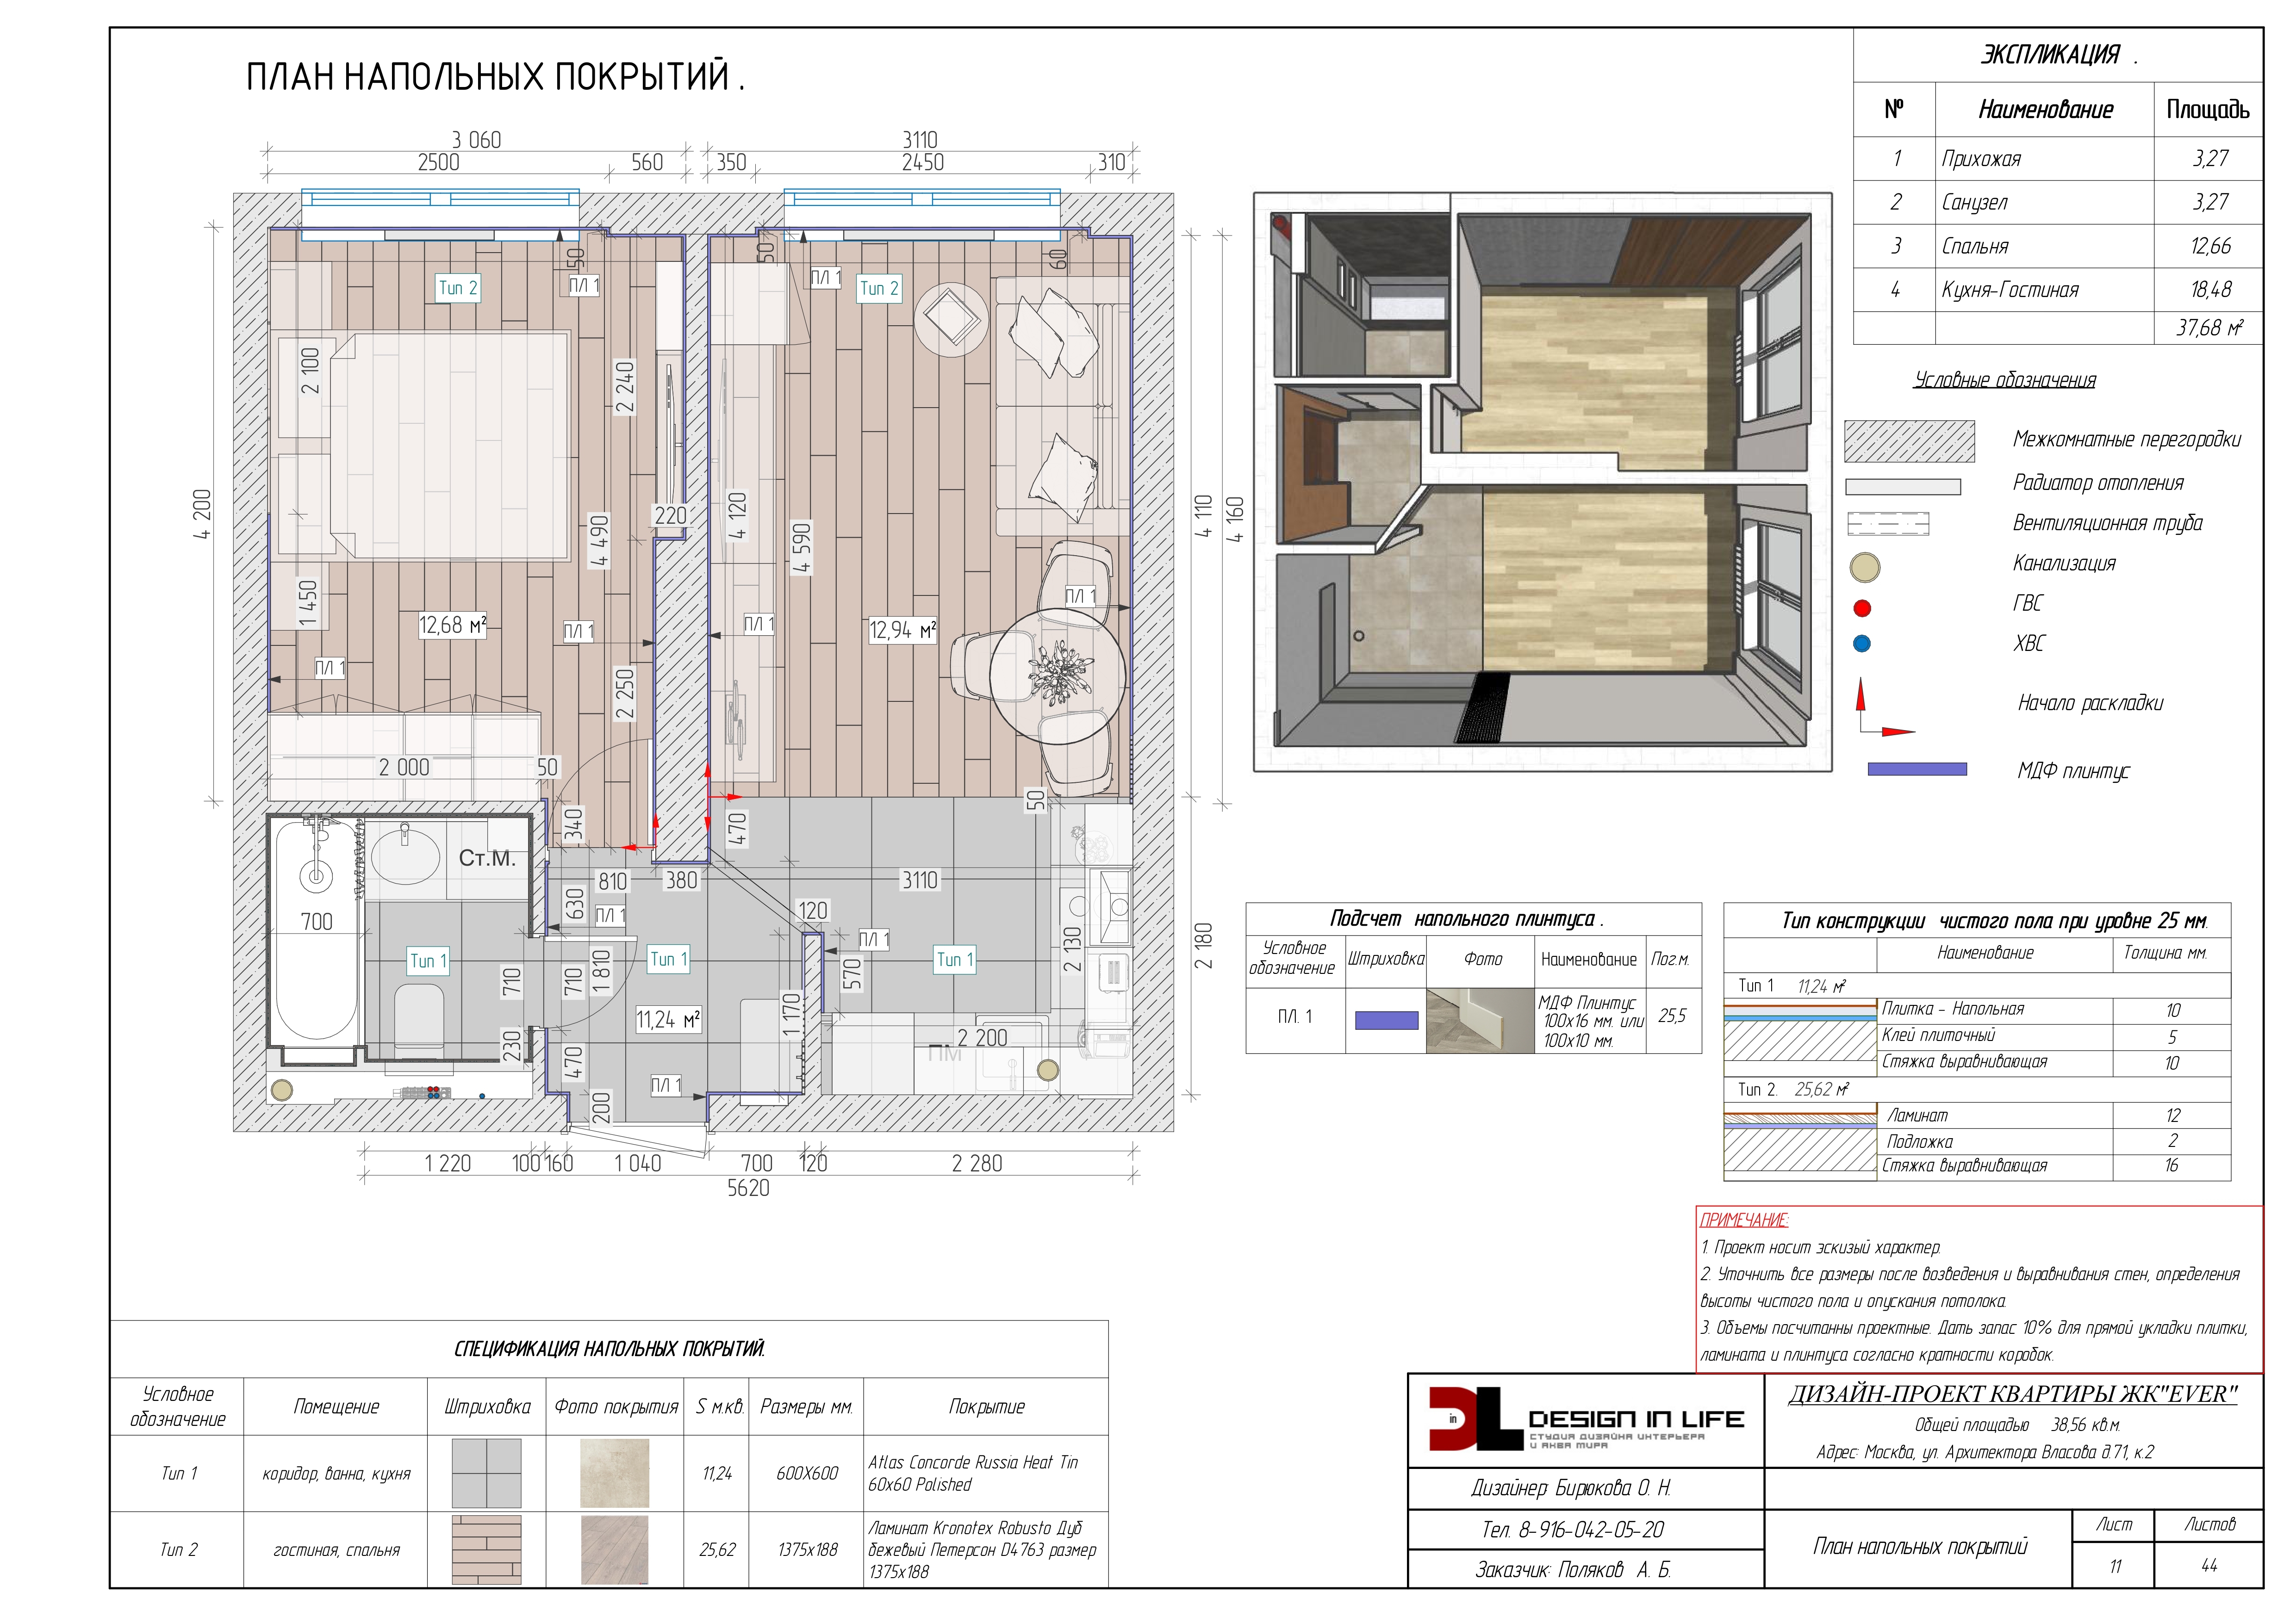This screenshot has width=2296, height=1623.
Task: Select the size cell 600X600
Action: pyautogui.click(x=807, y=1473)
